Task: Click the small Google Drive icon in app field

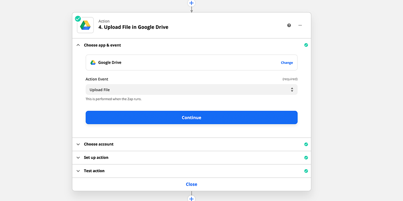Action: pyautogui.click(x=93, y=62)
